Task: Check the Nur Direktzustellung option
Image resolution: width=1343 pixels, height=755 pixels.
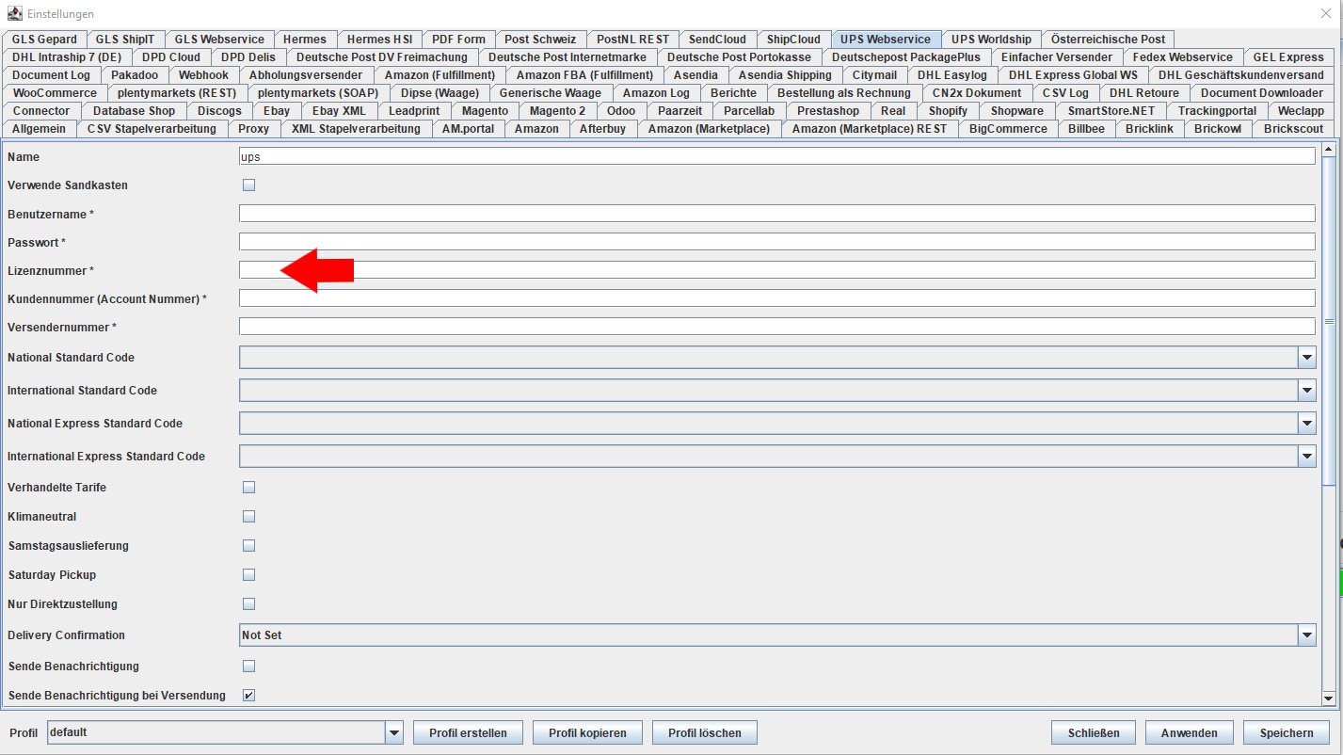Action: pos(248,604)
